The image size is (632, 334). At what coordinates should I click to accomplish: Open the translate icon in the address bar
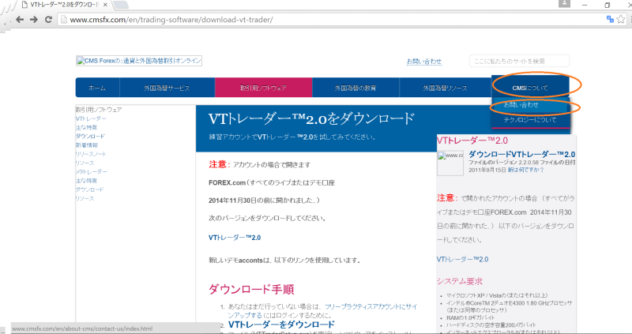click(x=610, y=19)
